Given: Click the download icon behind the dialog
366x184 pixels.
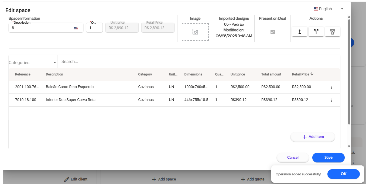Looking at the screenshot, I should [x=353, y=152].
